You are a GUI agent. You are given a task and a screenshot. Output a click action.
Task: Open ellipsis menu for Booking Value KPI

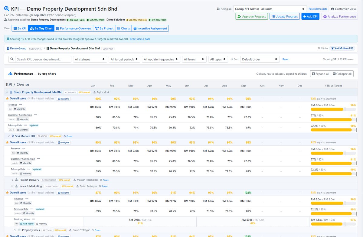pyautogui.click(x=33, y=219)
